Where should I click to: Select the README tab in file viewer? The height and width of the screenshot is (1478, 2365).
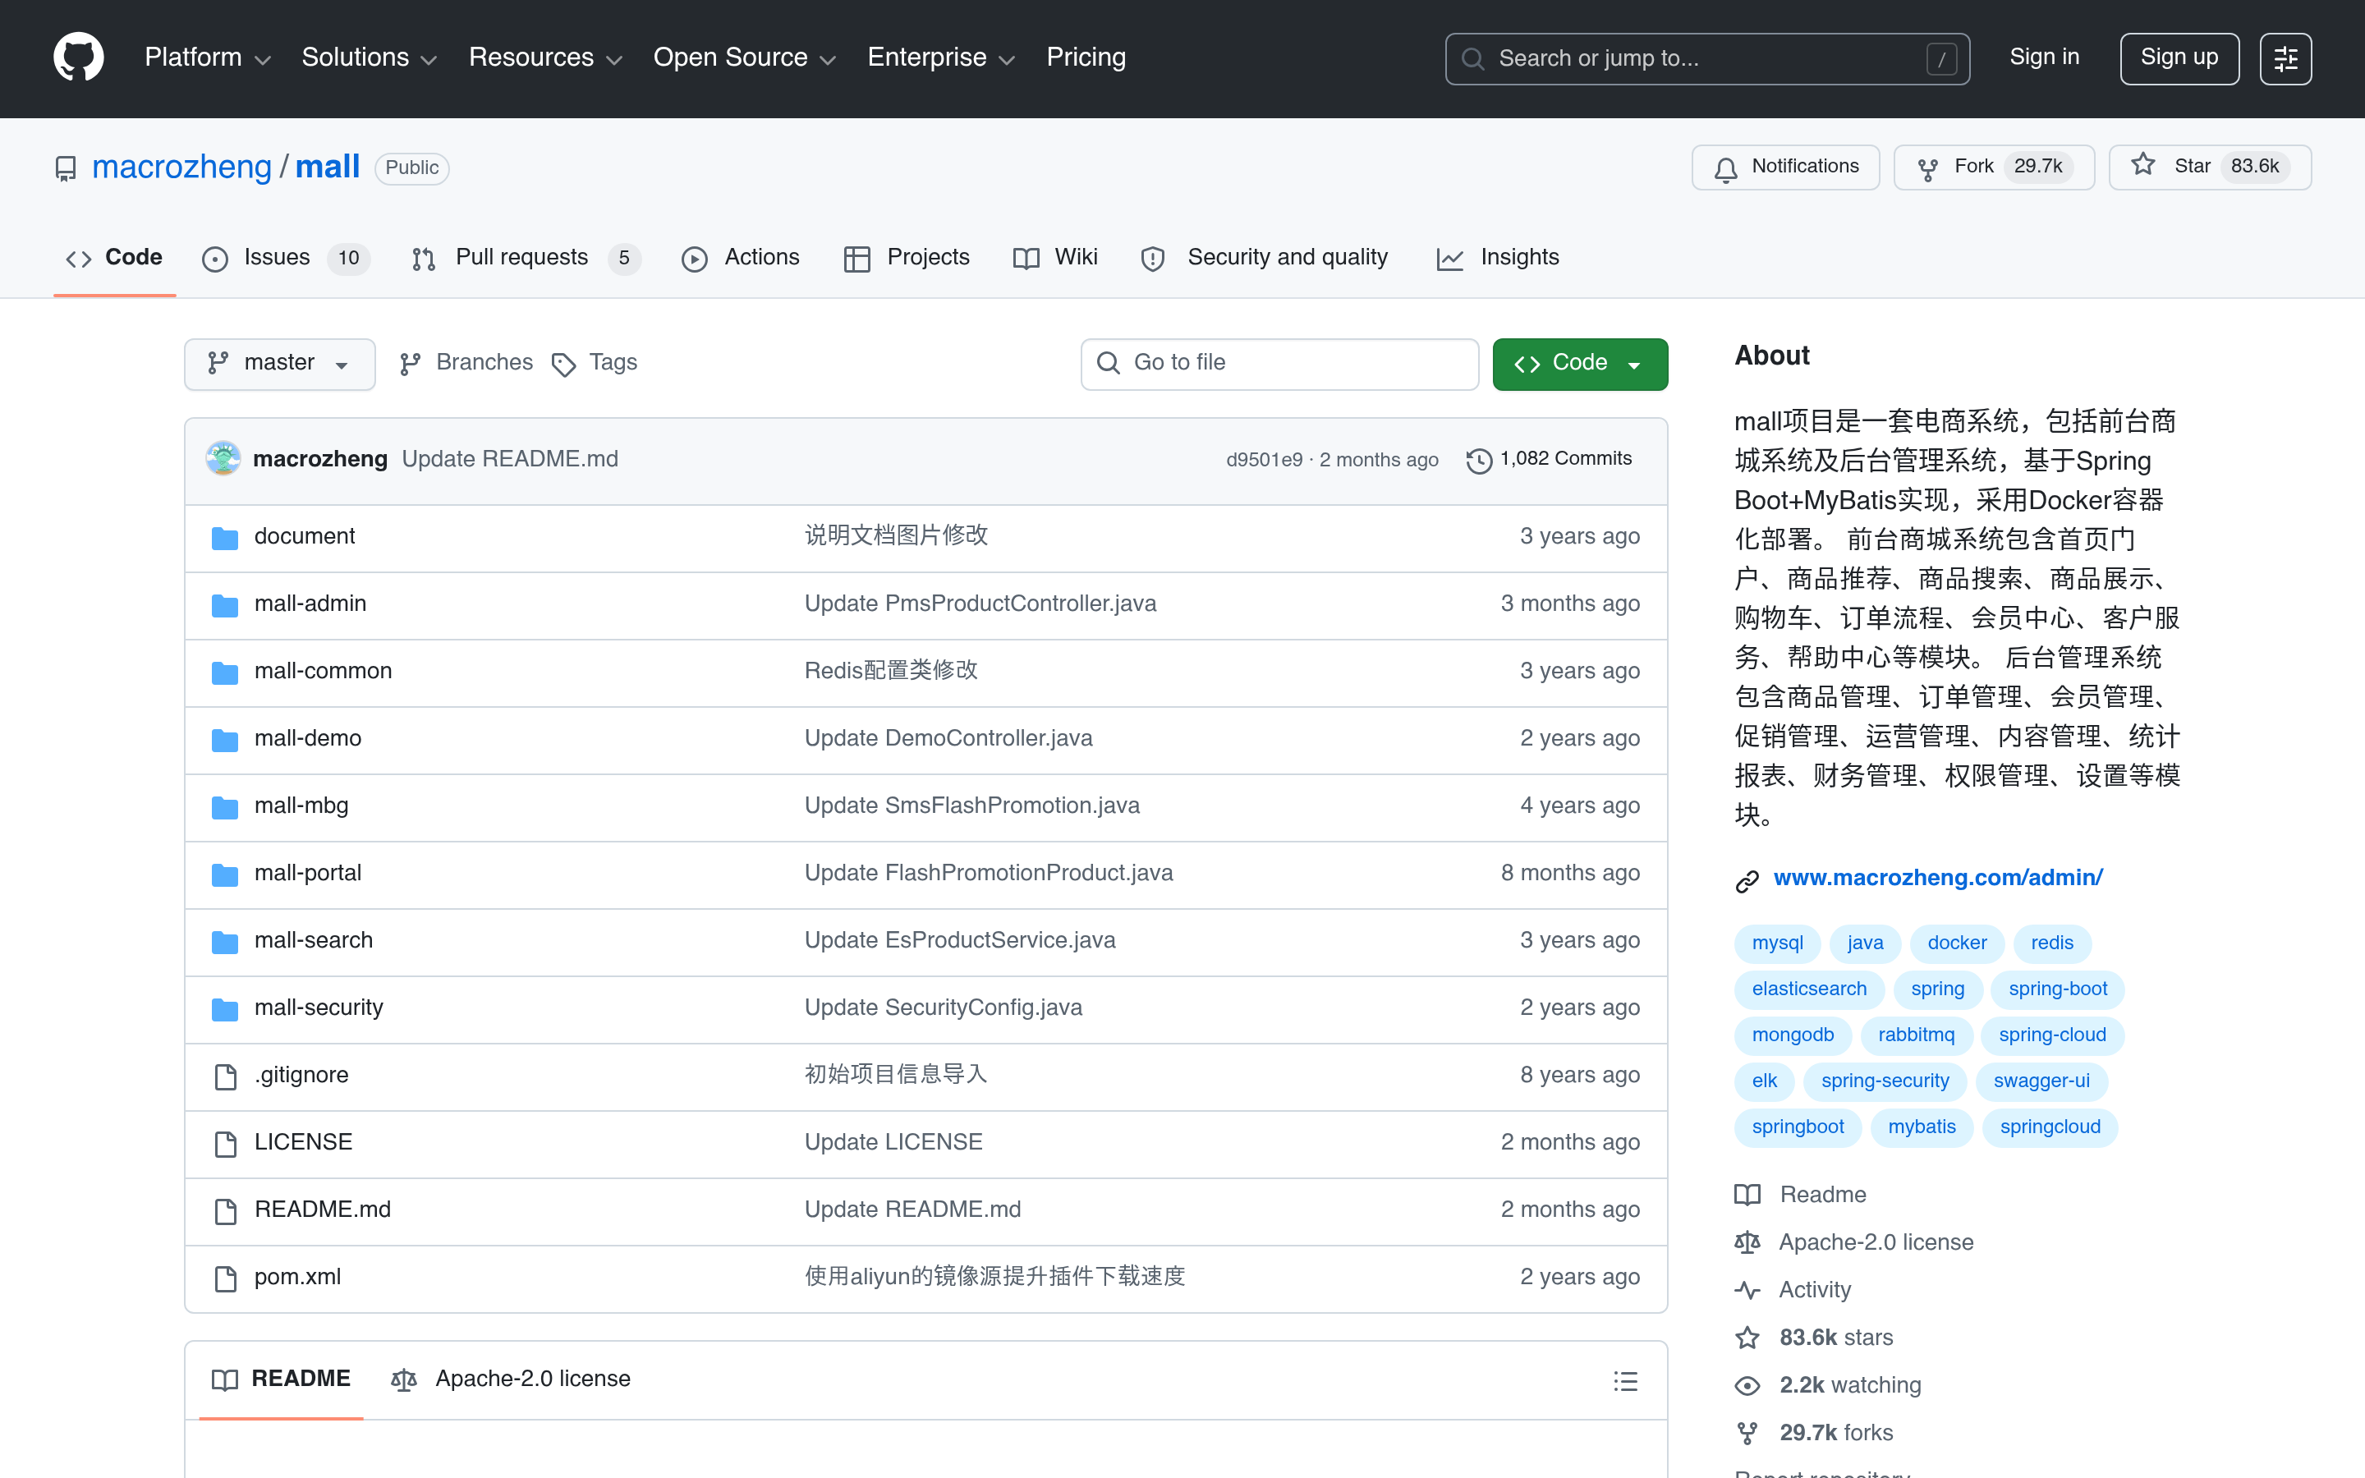pyautogui.click(x=282, y=1379)
